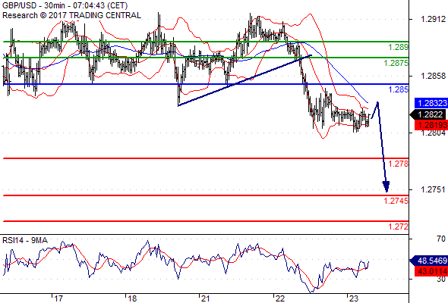Click the Research © 2017 TRADING CENTRAL text

[71, 15]
